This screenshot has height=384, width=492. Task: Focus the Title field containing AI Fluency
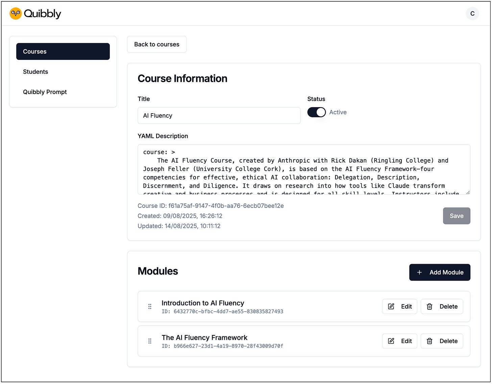tap(219, 116)
